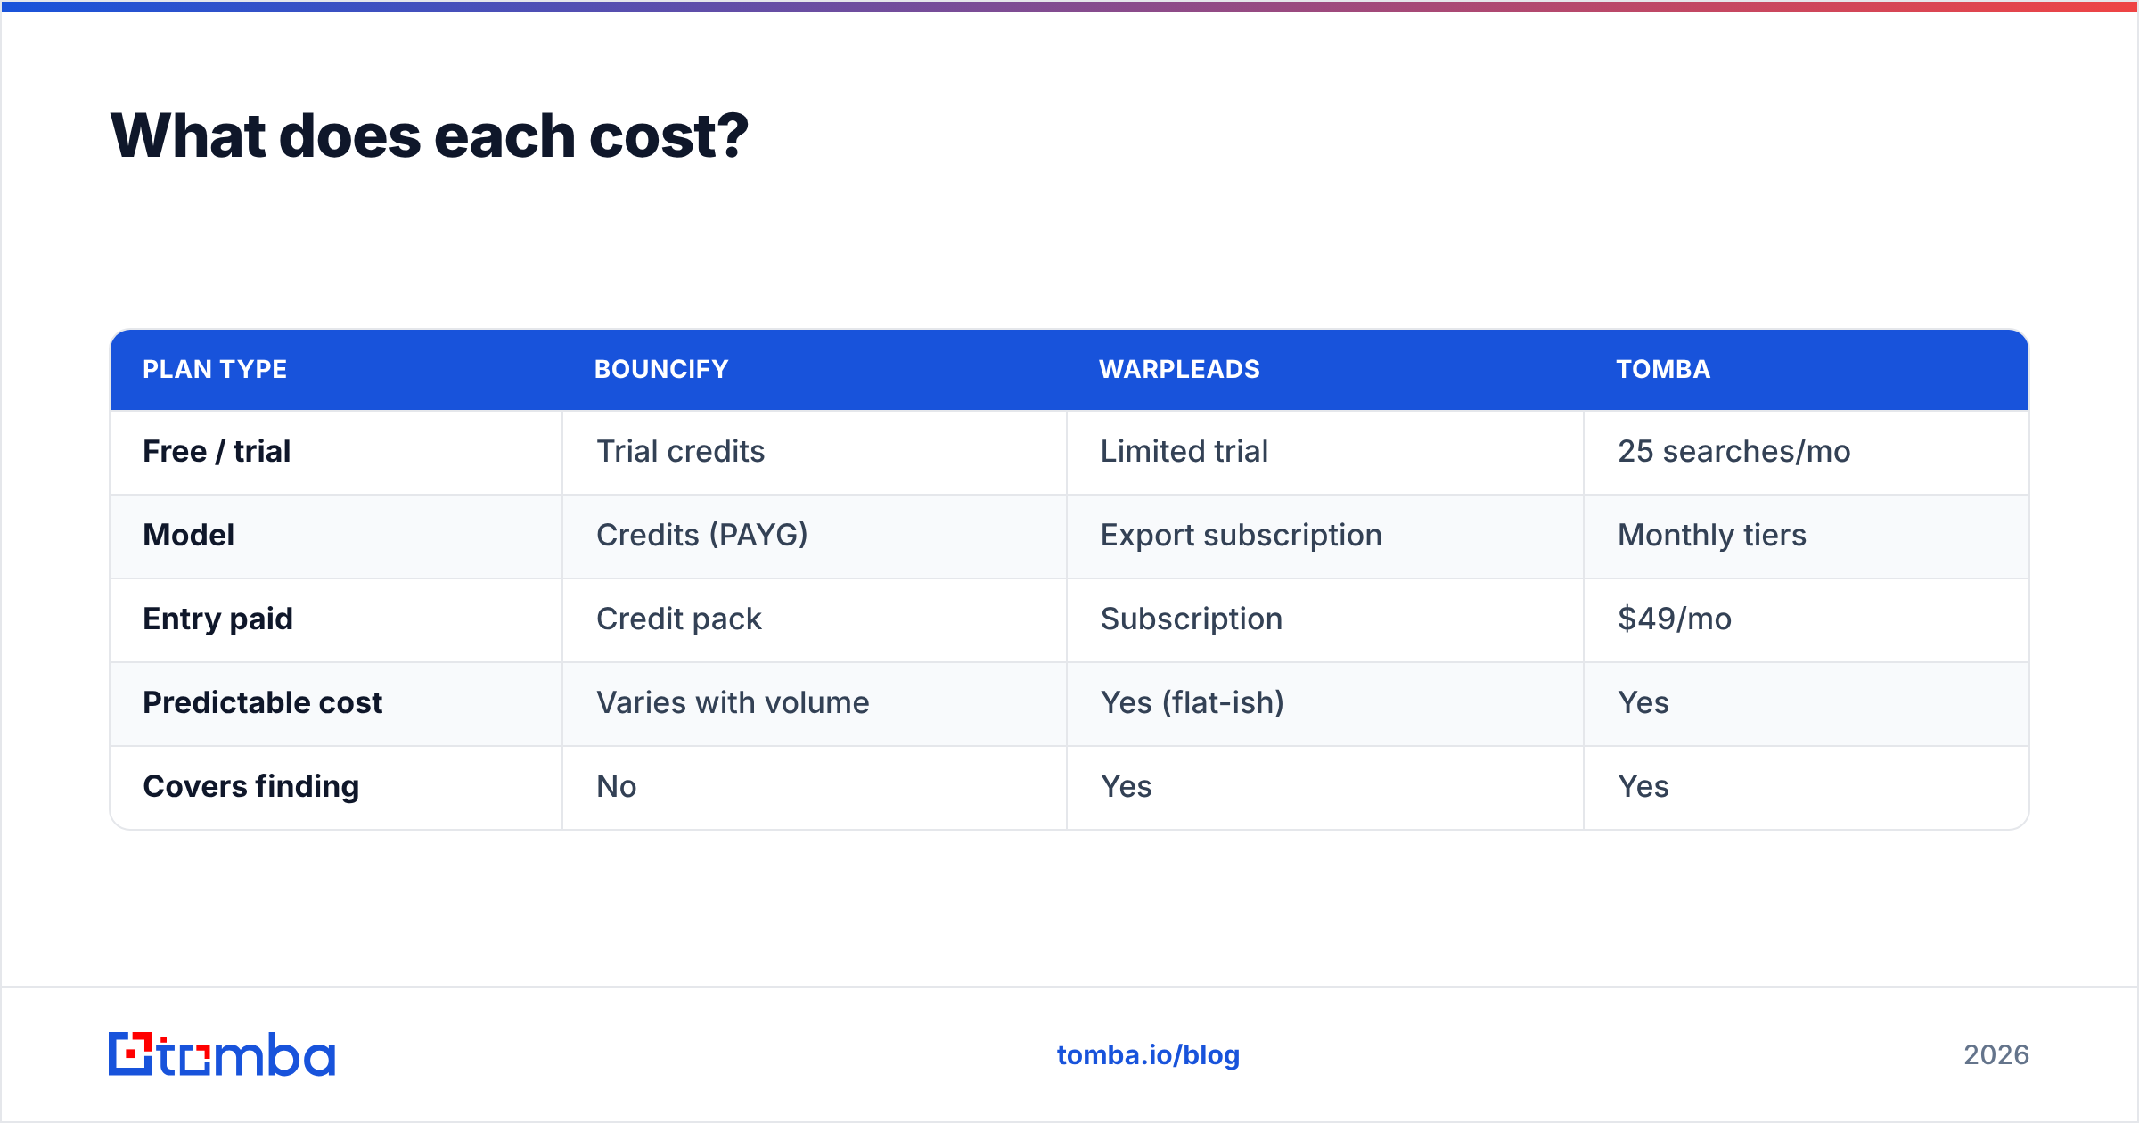Click the Tomba logo in the footer
Image resolution: width=2139 pixels, height=1123 pixels.
(x=222, y=1054)
